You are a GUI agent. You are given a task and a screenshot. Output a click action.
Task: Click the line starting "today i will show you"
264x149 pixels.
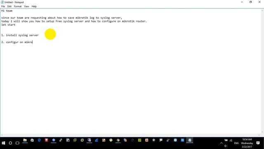pos(74,21)
